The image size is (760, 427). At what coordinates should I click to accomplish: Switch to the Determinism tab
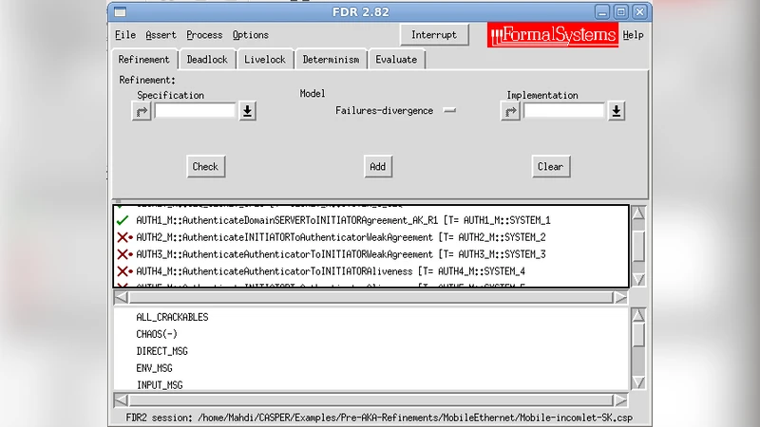click(x=331, y=60)
